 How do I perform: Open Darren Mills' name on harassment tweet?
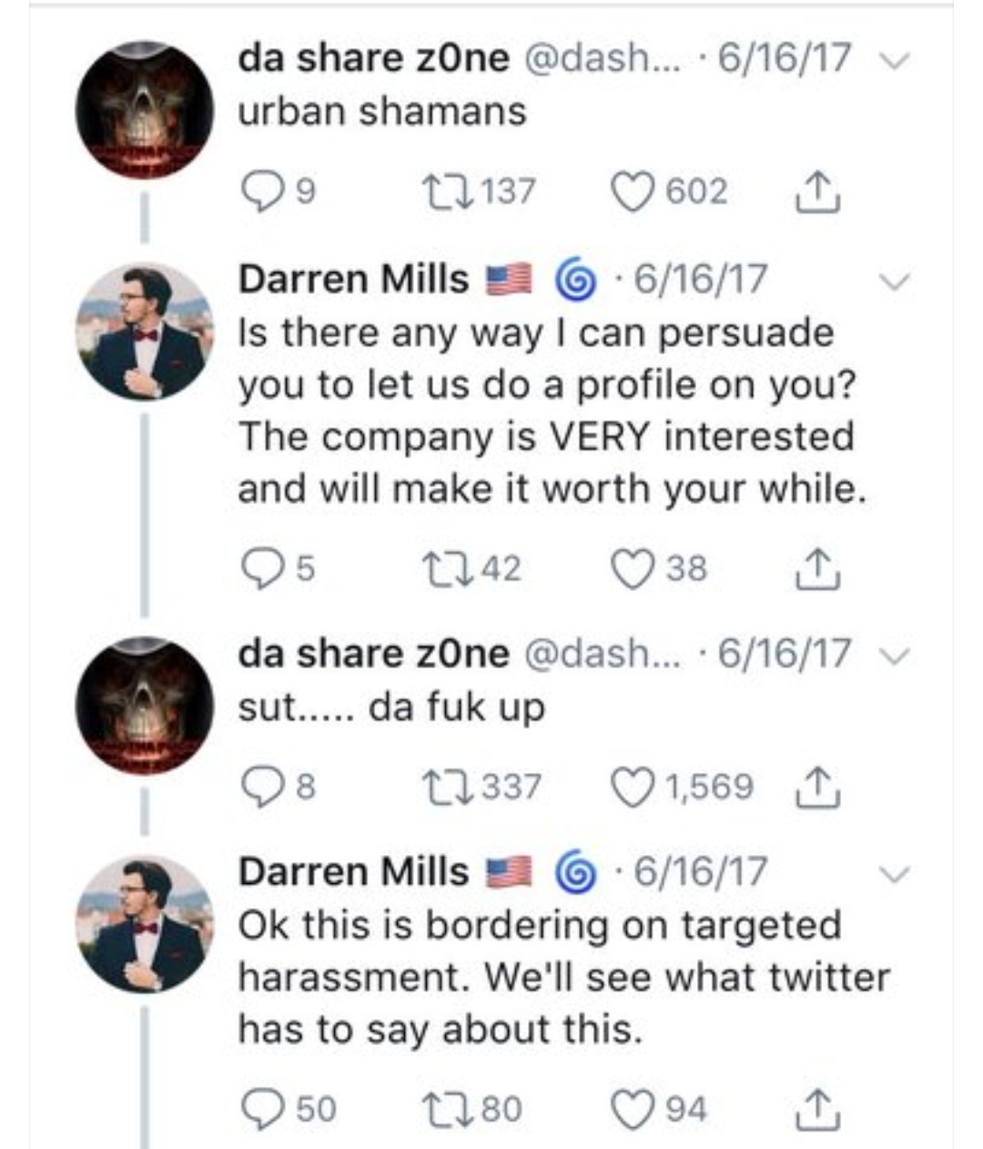pyautogui.click(x=352, y=871)
